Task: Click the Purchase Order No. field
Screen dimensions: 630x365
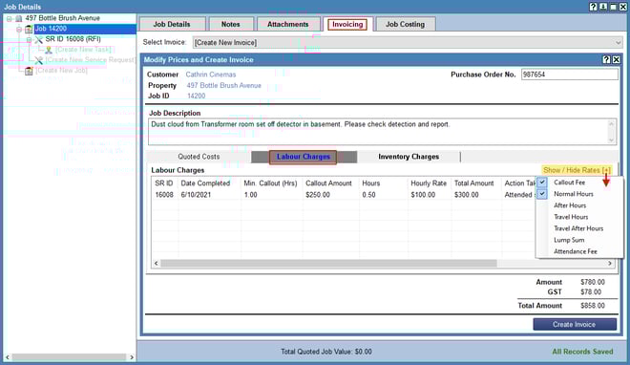Action: point(570,75)
